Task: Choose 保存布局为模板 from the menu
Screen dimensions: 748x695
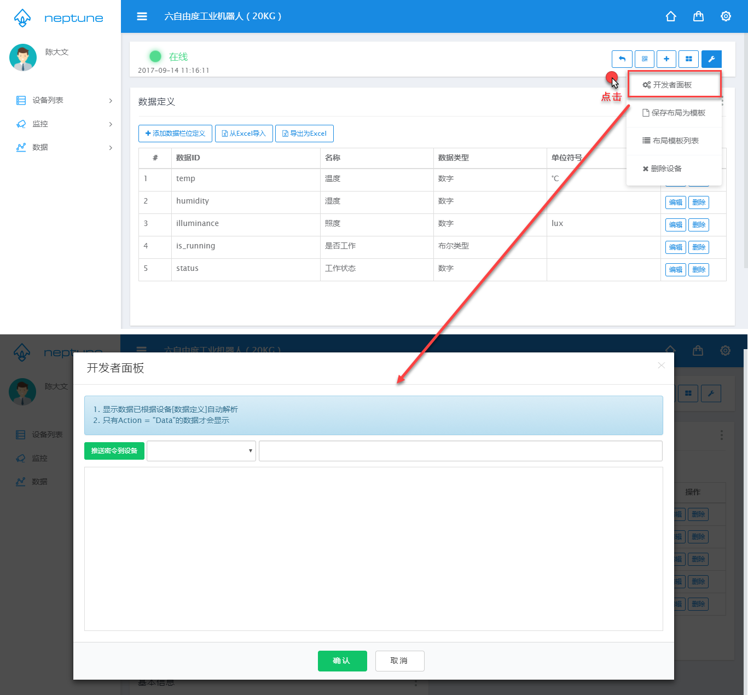Action: pyautogui.click(x=674, y=113)
